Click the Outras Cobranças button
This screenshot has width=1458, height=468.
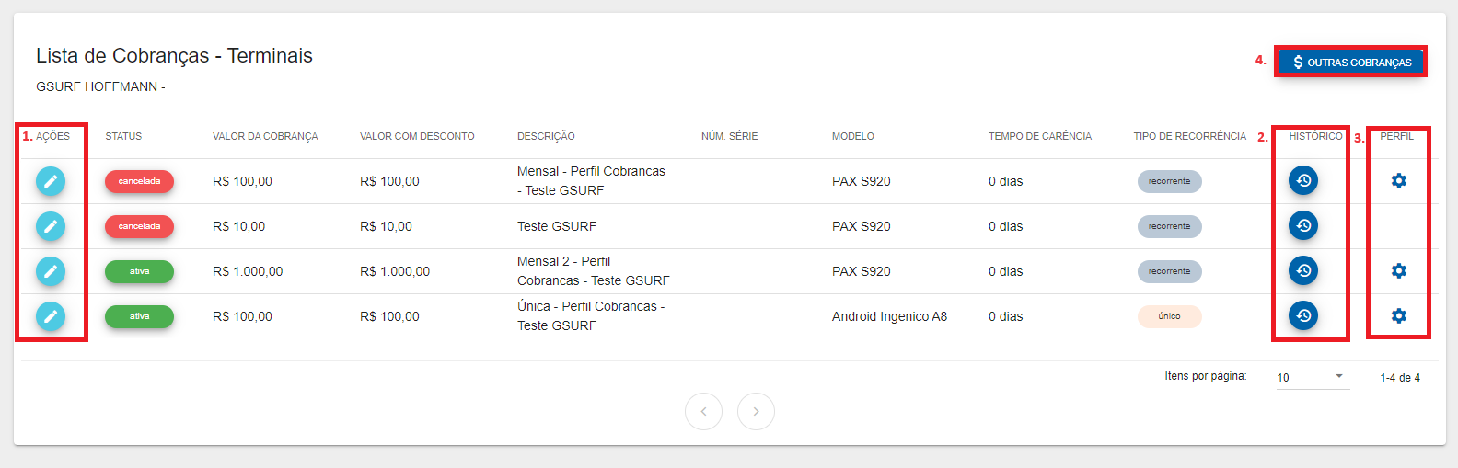point(1351,63)
